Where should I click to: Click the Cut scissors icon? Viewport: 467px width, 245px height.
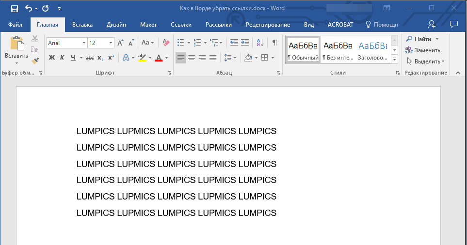[35, 39]
